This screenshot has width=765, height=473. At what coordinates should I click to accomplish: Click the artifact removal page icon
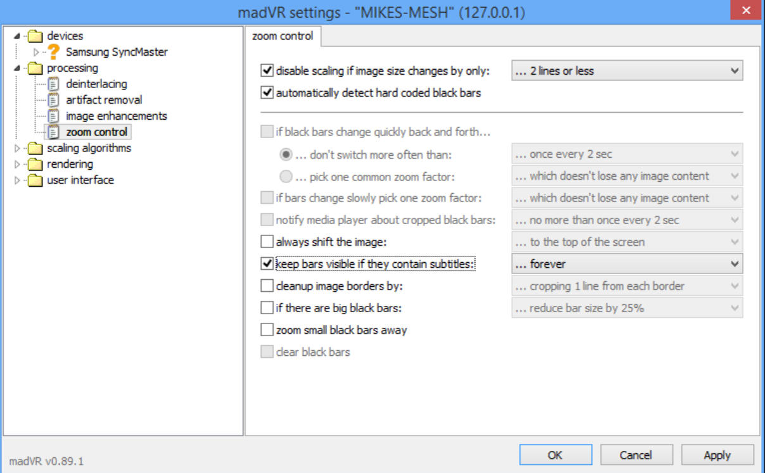point(54,100)
